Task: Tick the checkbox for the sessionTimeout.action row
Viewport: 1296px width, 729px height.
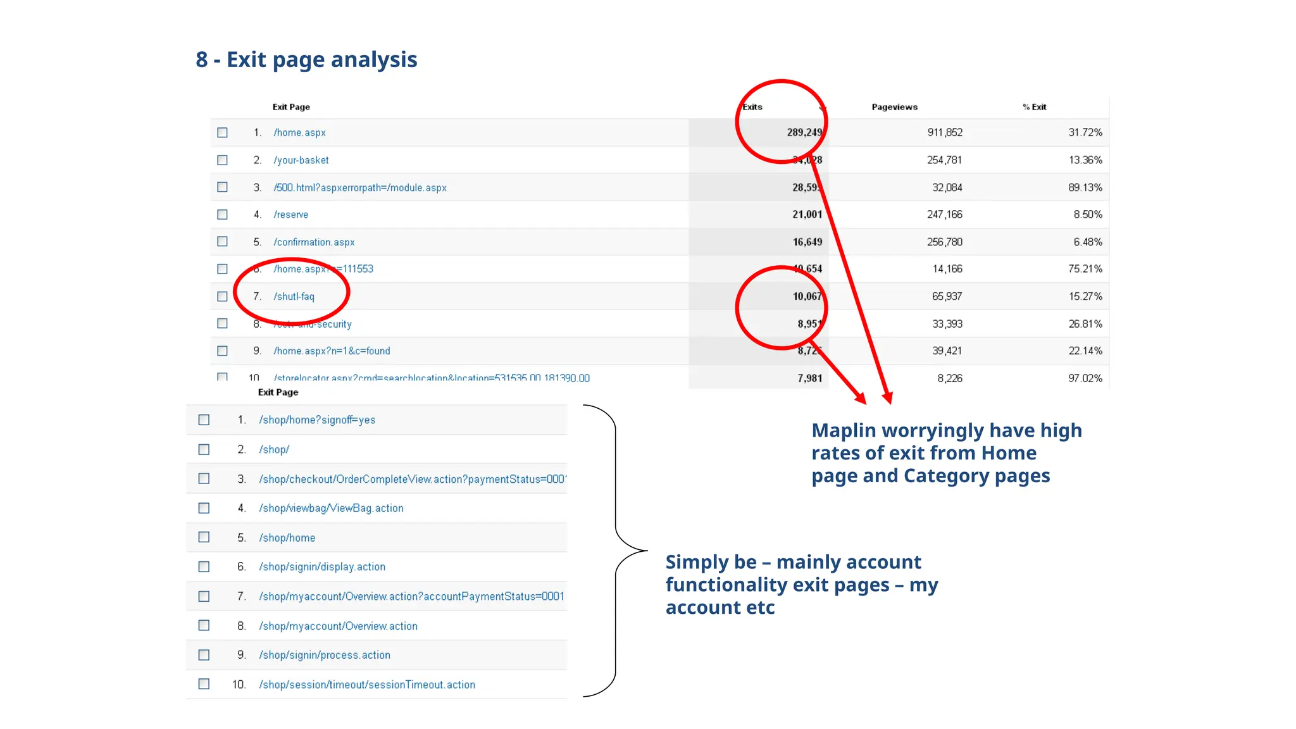Action: point(204,684)
